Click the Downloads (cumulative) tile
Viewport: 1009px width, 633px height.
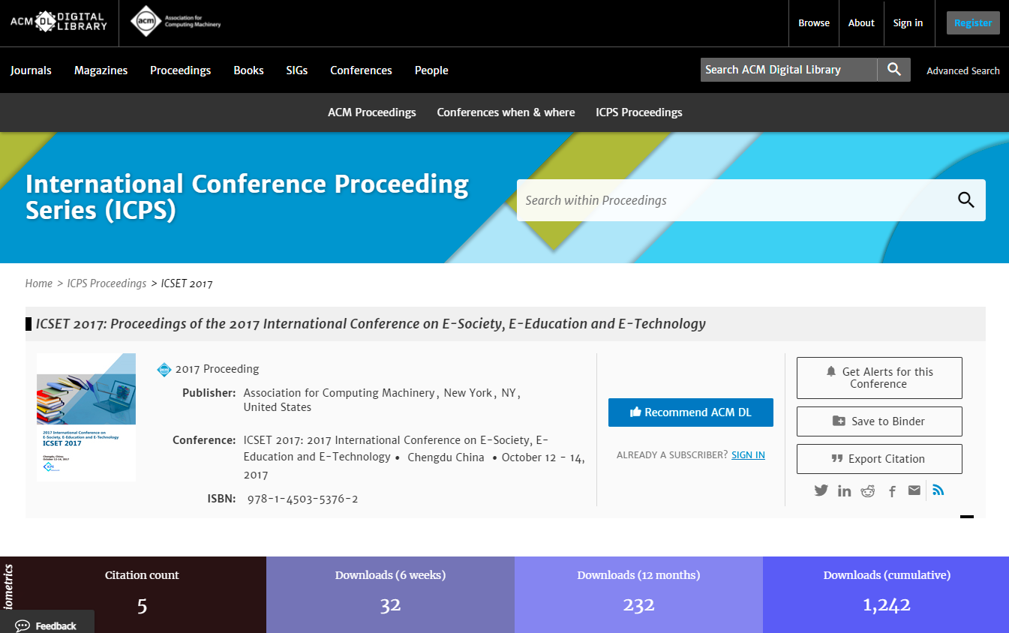click(x=886, y=595)
